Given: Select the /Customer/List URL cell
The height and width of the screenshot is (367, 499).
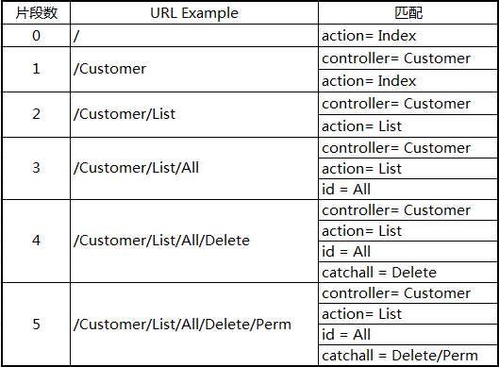Looking at the screenshot, I should [194, 114].
